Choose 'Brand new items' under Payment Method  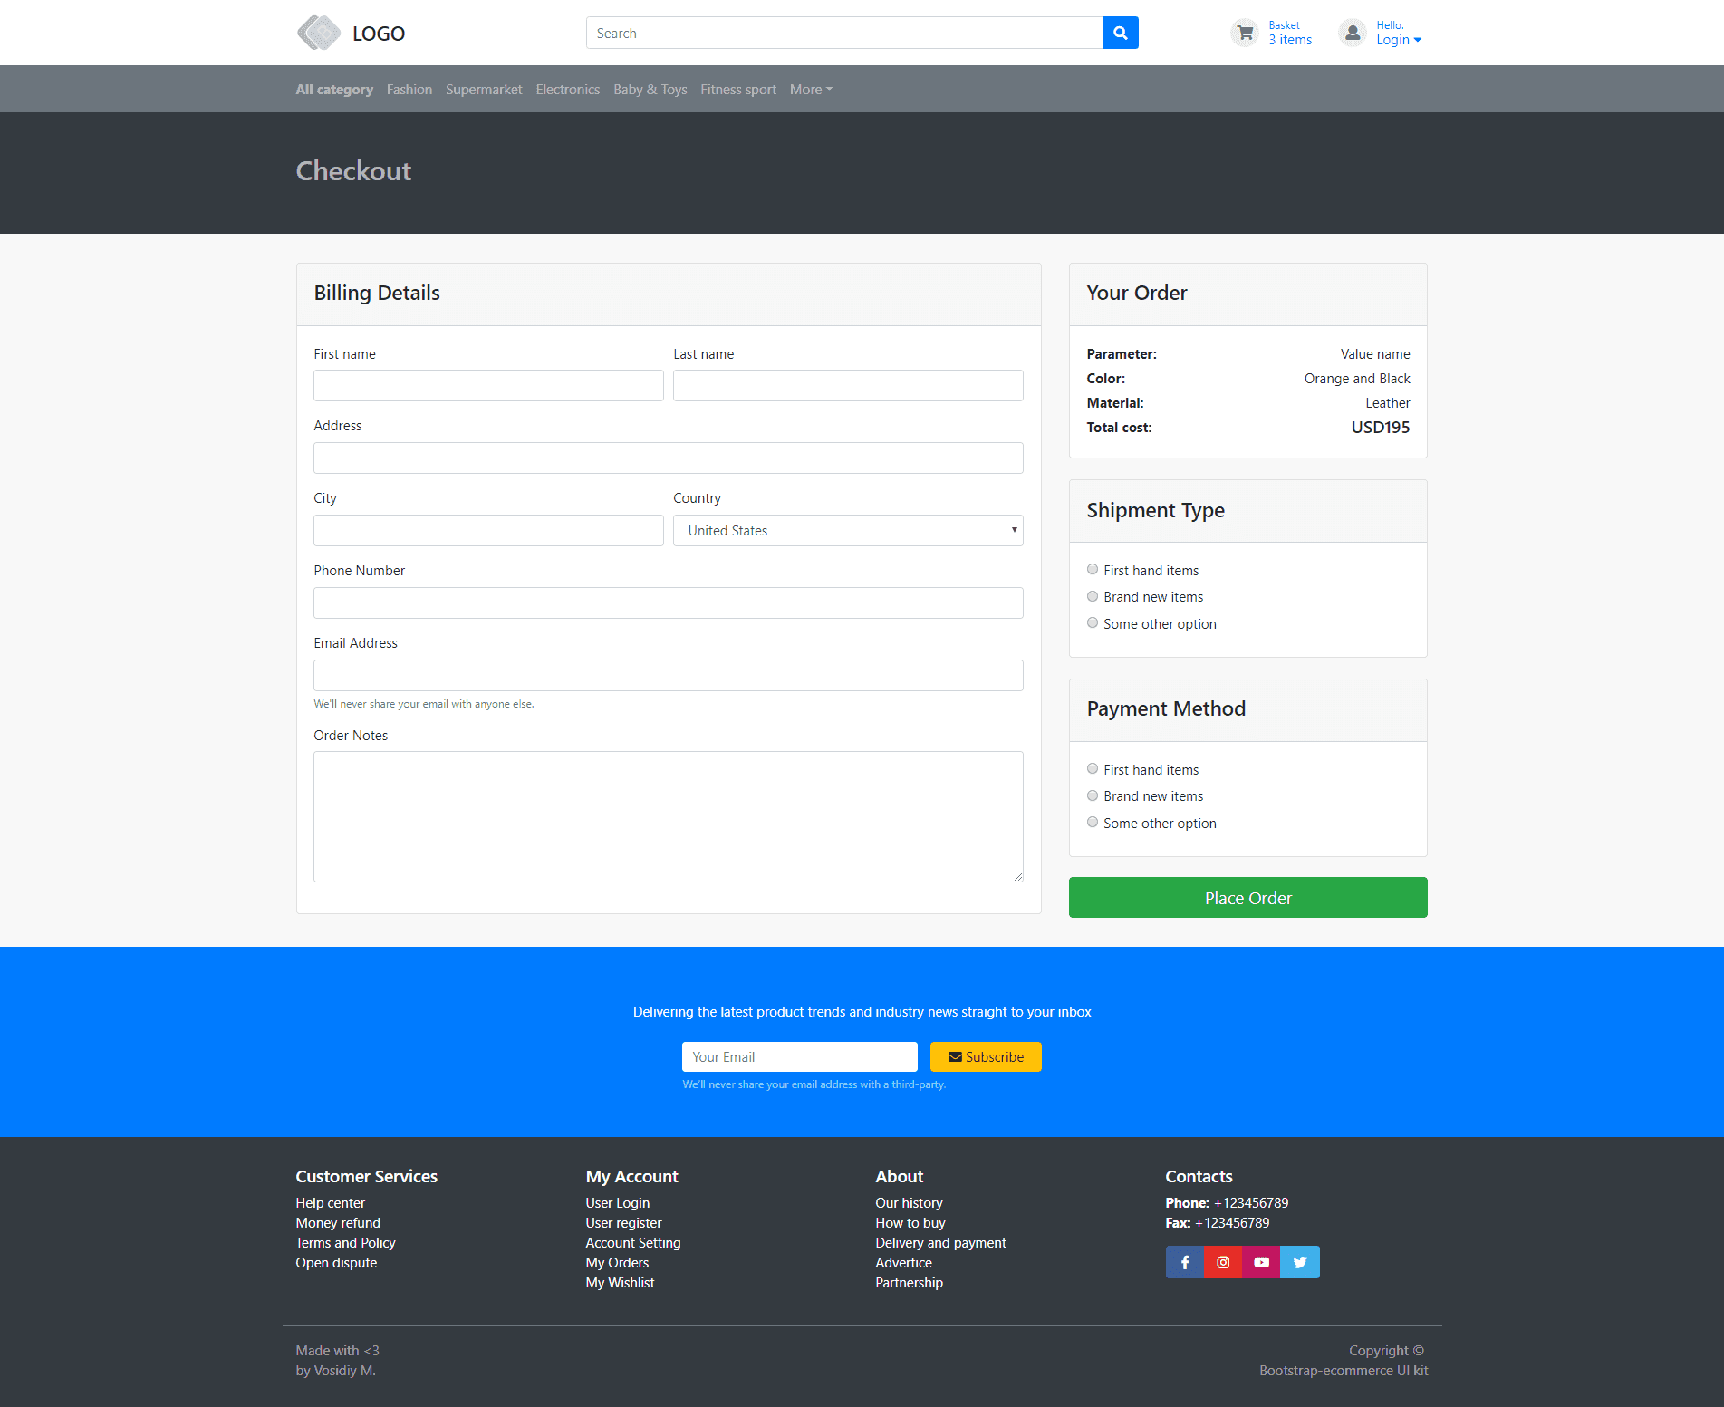tap(1093, 795)
